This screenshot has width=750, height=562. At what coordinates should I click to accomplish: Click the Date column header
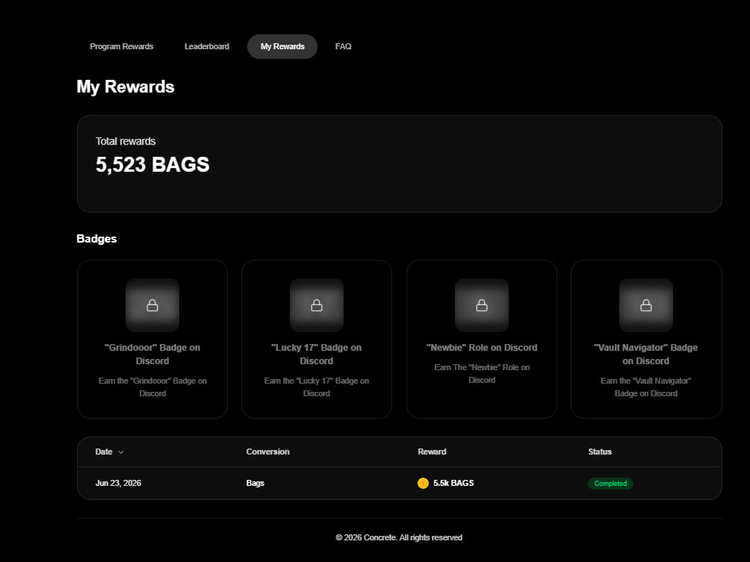(104, 452)
